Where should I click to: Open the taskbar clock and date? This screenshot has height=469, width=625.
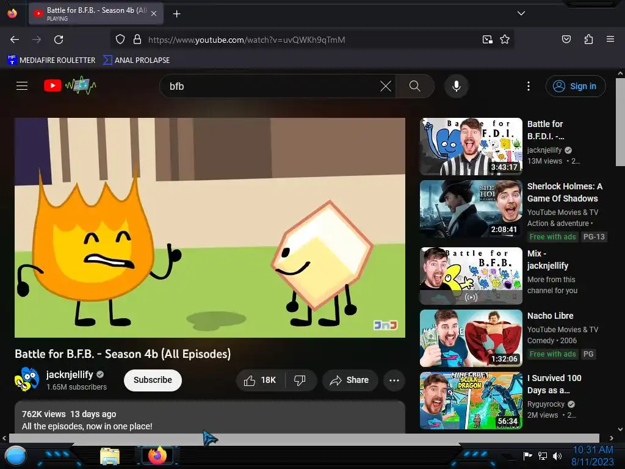pos(593,456)
